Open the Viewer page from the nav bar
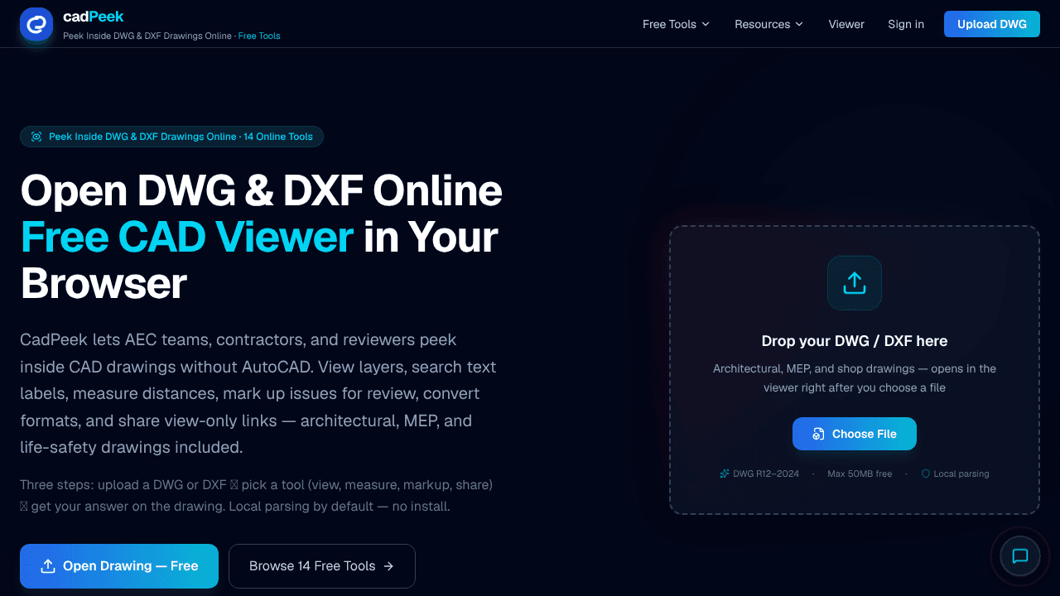1060x596 pixels. coord(846,24)
